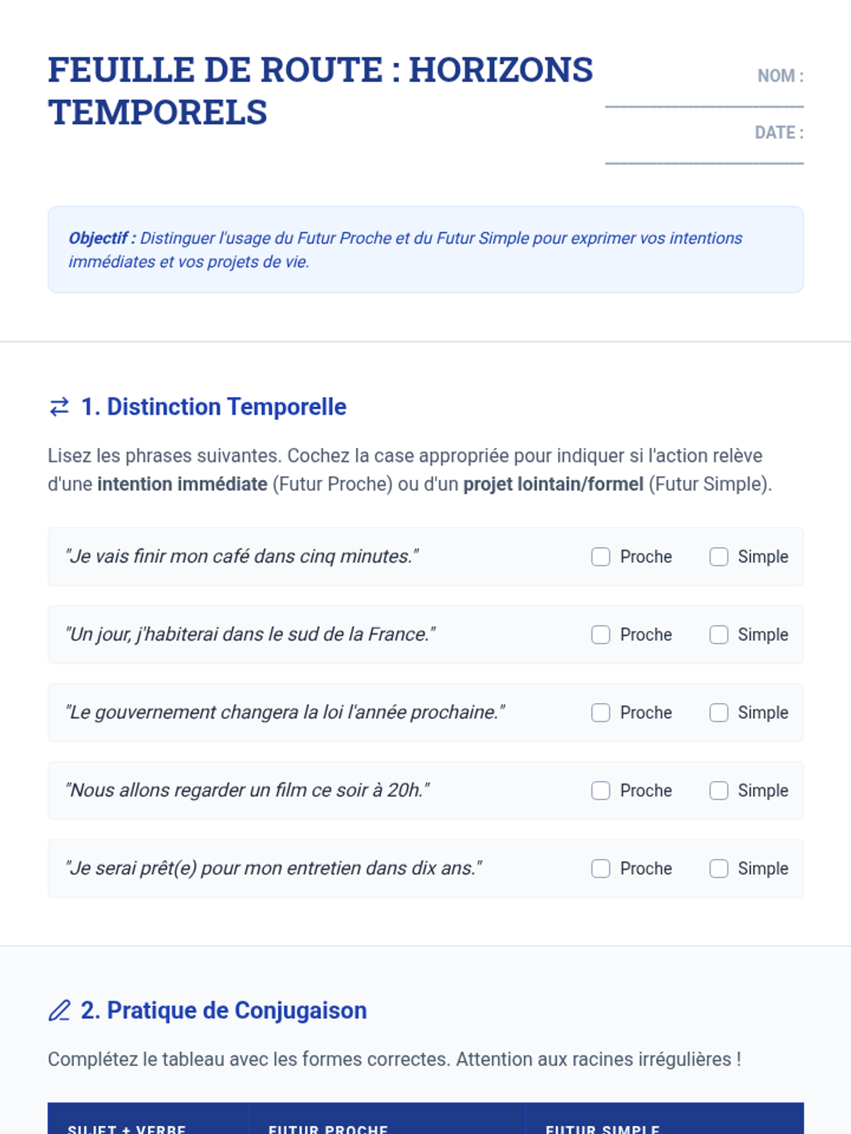
Task: Click the swap arrows icon beside Distinction Temporelle
Action: 60,407
